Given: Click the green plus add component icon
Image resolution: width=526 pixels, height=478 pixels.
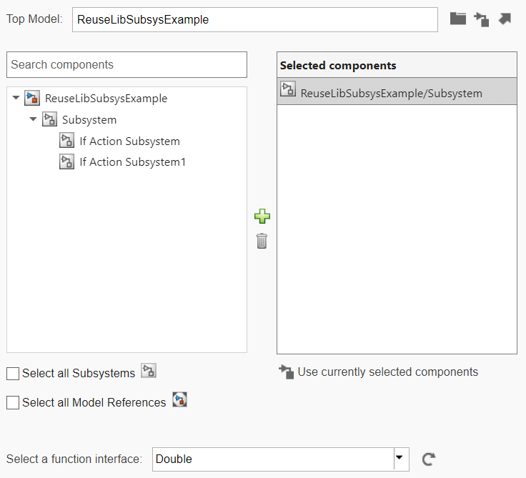Looking at the screenshot, I should pyautogui.click(x=262, y=216).
